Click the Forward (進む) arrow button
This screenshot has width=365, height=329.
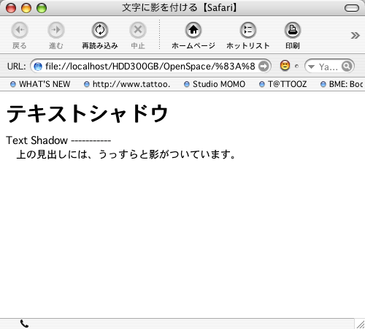pos(56,30)
